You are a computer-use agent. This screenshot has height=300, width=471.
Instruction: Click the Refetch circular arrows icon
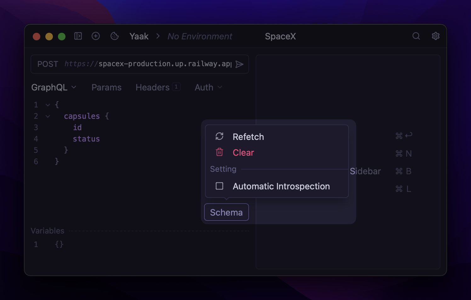click(x=219, y=136)
